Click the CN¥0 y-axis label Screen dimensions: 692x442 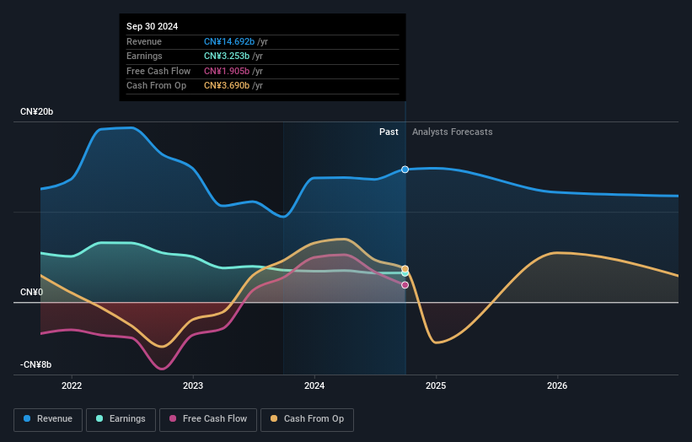coord(32,293)
